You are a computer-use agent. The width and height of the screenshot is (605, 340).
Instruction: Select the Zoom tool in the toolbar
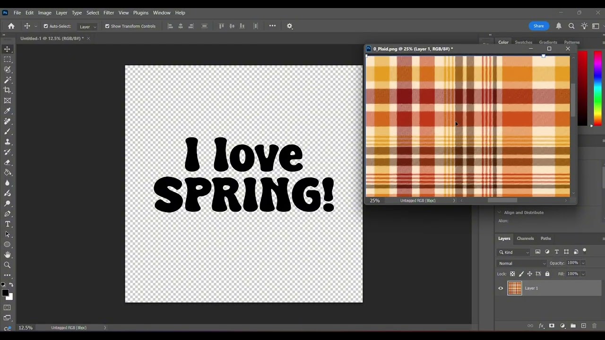tap(7, 265)
